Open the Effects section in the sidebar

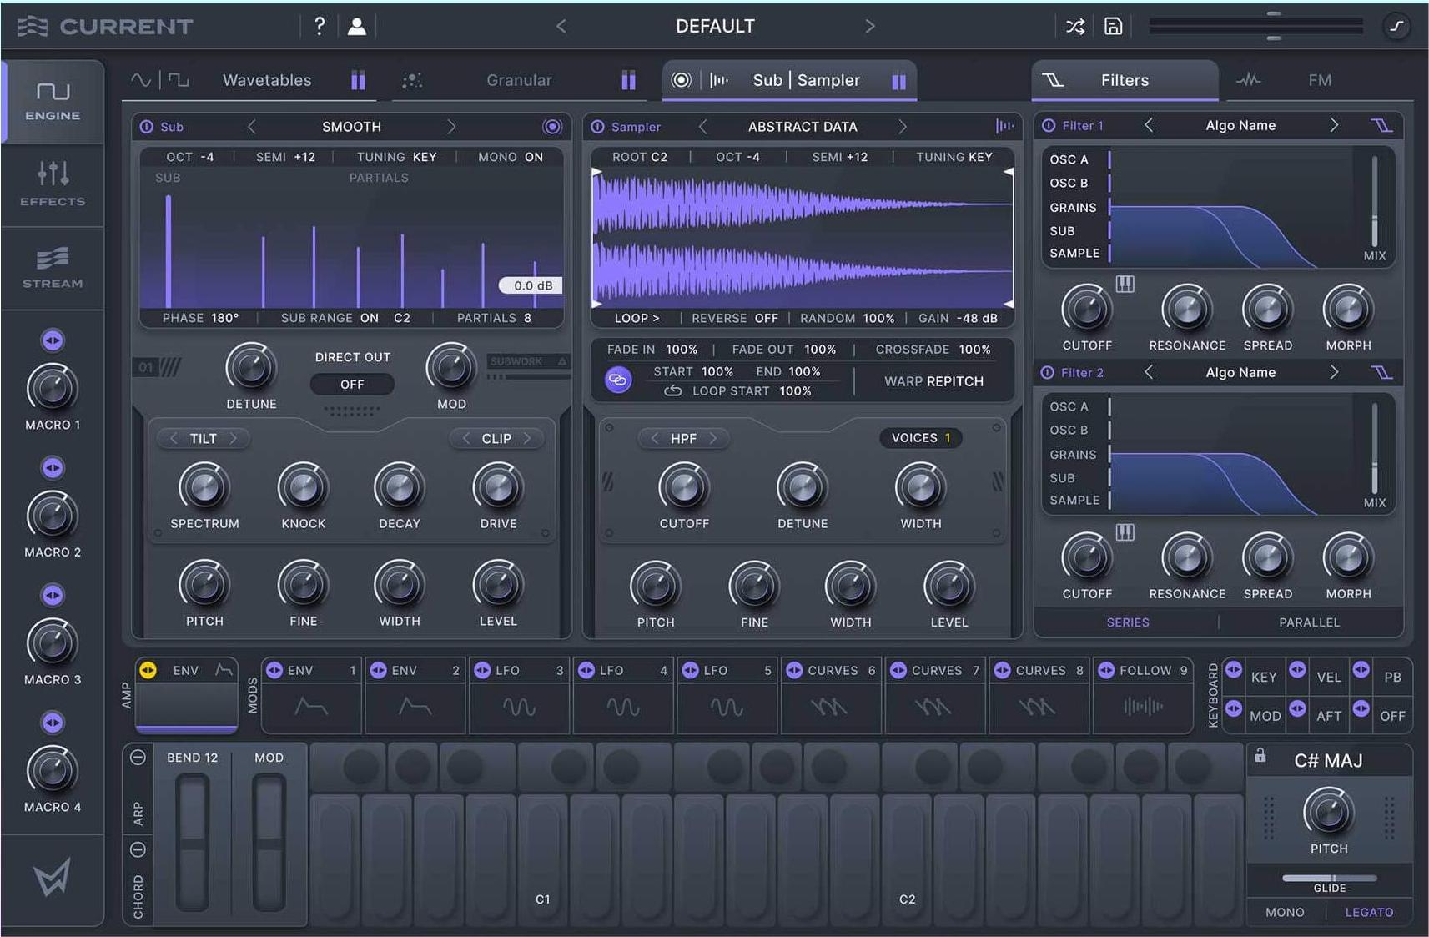pyautogui.click(x=52, y=185)
